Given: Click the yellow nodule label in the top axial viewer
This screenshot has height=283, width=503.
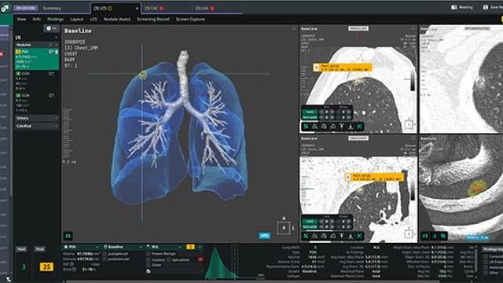Looking at the screenshot, I should [x=343, y=68].
